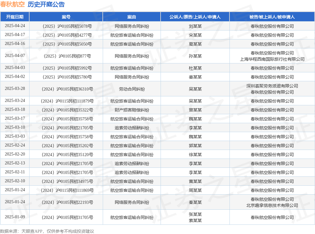Click plaintiff name 郭某某

coord(195,146)
